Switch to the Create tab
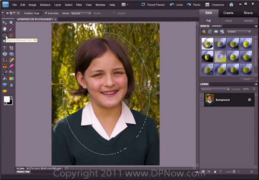The height and width of the screenshot is (180, 259). [x=228, y=13]
